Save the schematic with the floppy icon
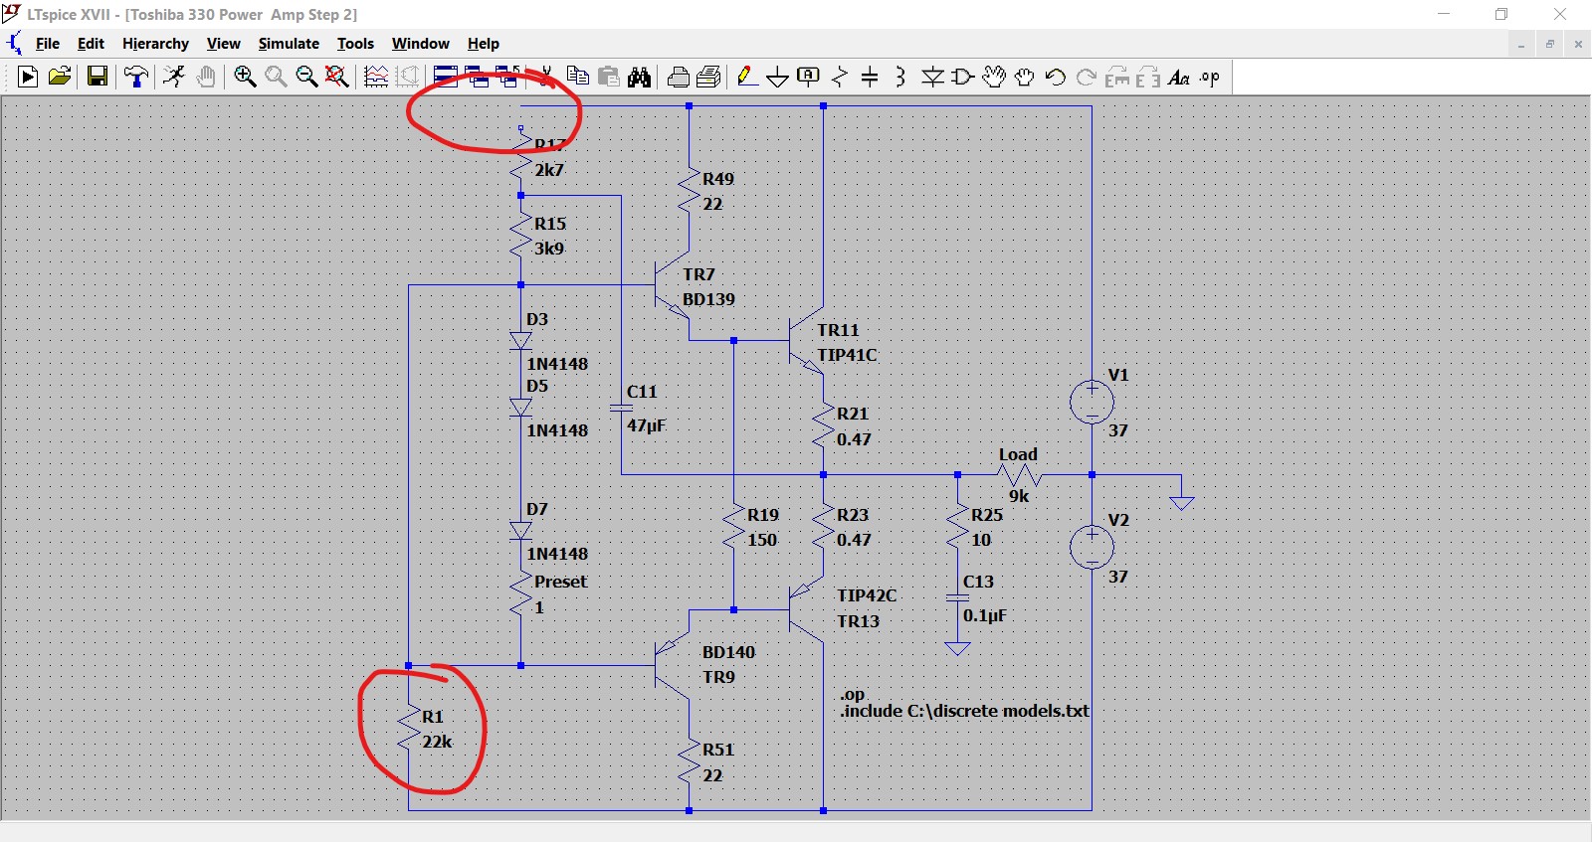1592x842 pixels. coord(98,77)
